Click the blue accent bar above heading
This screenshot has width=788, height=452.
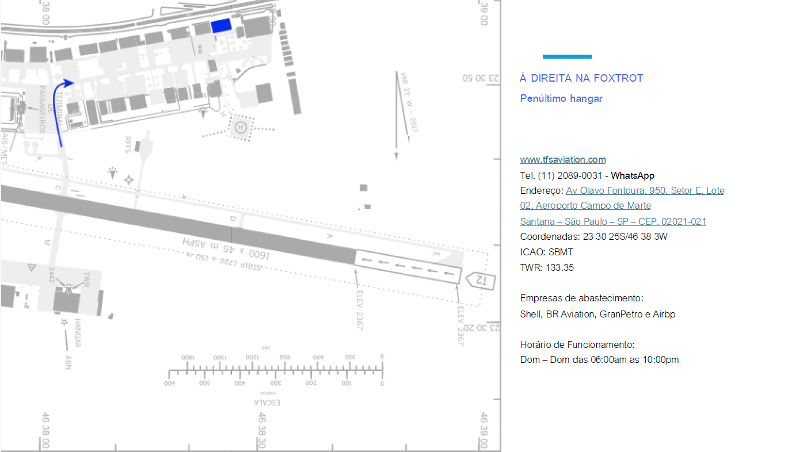tap(566, 56)
